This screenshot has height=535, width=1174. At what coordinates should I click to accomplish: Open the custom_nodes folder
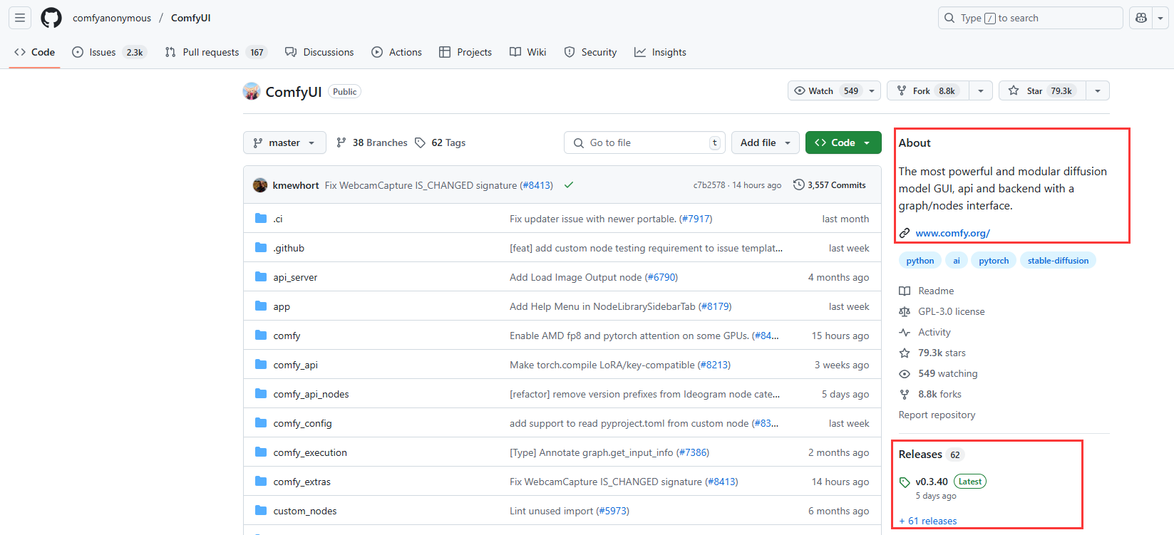(304, 511)
